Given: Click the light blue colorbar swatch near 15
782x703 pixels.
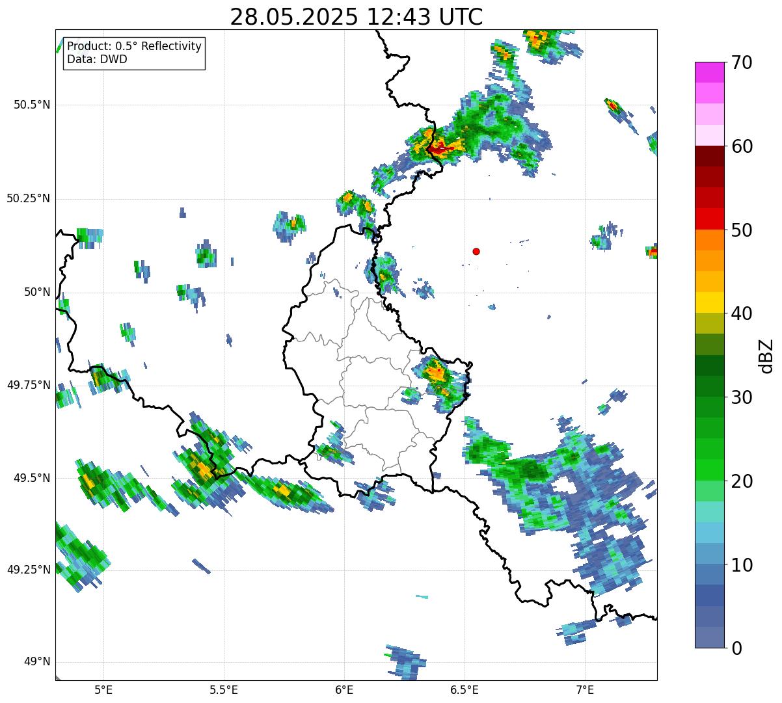Looking at the screenshot, I should [x=709, y=533].
